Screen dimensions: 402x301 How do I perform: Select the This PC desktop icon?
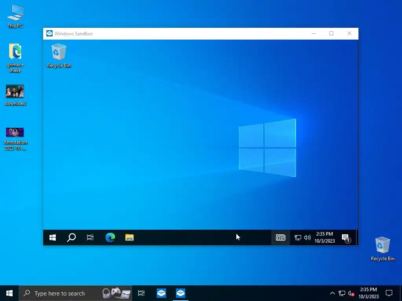tap(15, 16)
